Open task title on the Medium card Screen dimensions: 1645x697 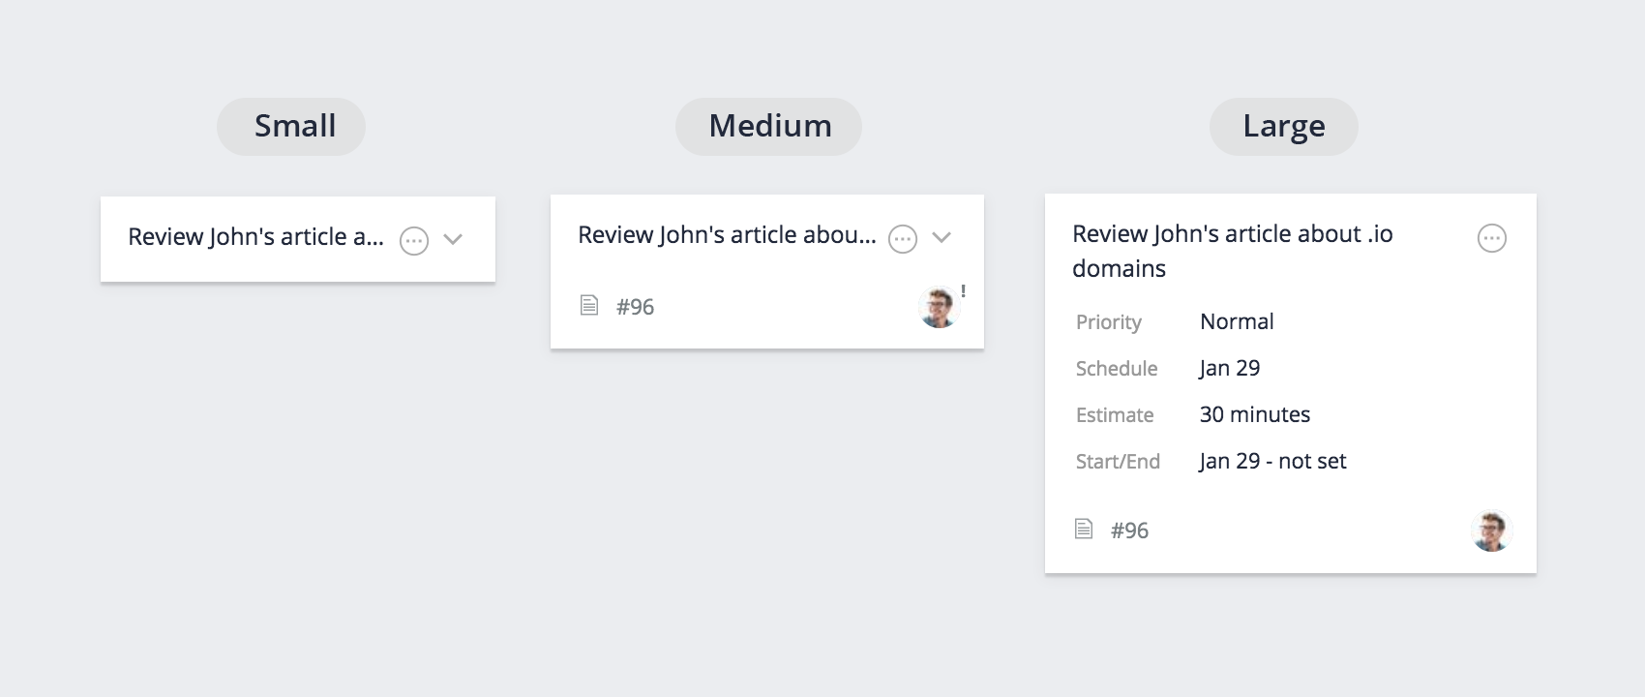tap(727, 235)
